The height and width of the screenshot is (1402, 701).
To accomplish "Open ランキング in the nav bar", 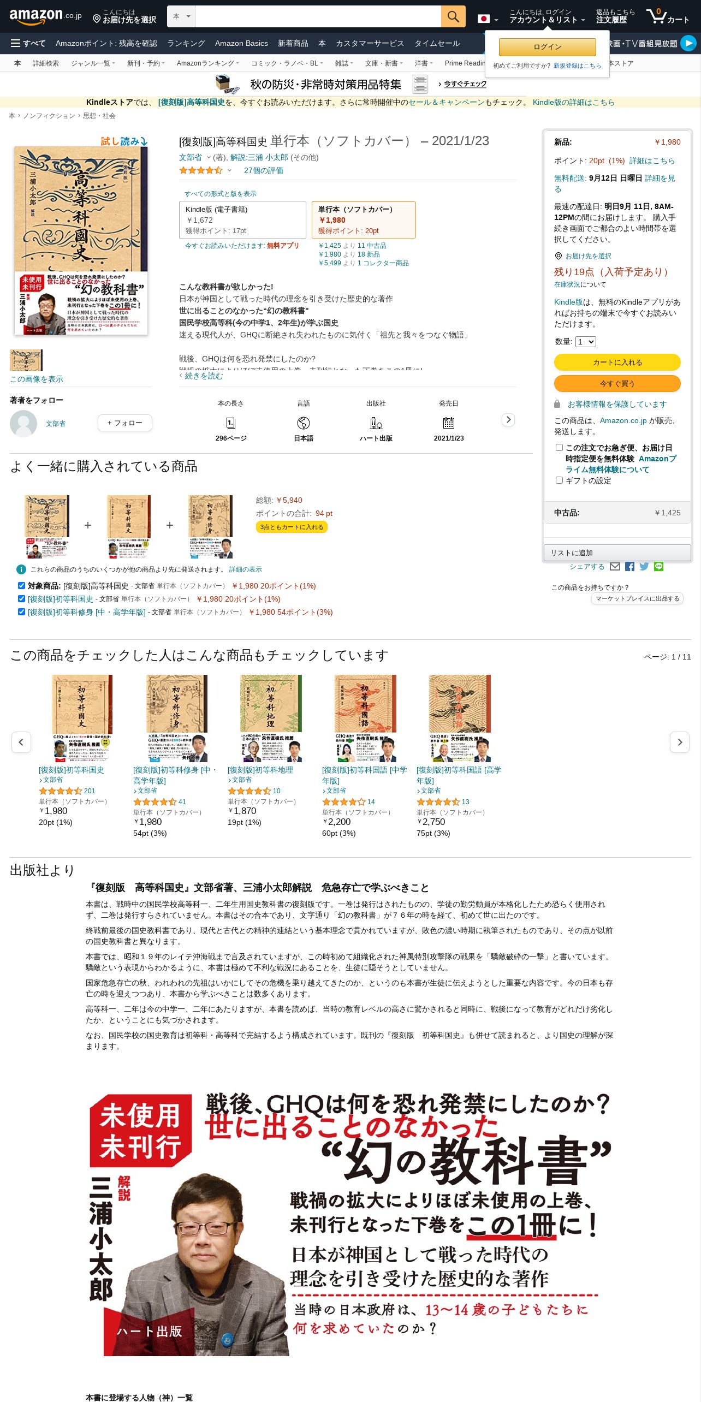I will click(186, 43).
